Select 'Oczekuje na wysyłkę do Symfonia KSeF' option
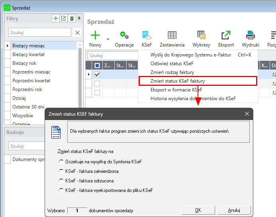This screenshot has width=276, height=217. [61, 162]
